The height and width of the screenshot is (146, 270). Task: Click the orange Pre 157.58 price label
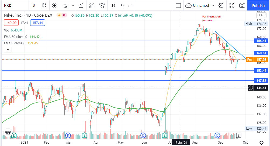257,60
